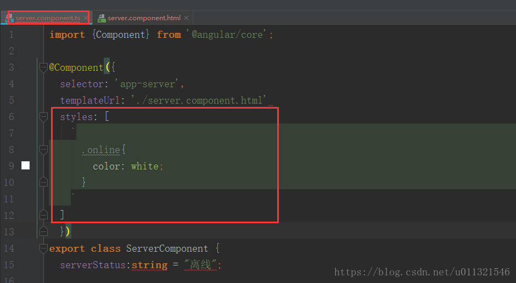Collapse the ServerComponent class fold at line 14
Image resolution: width=516 pixels, height=283 pixels.
tap(43, 248)
